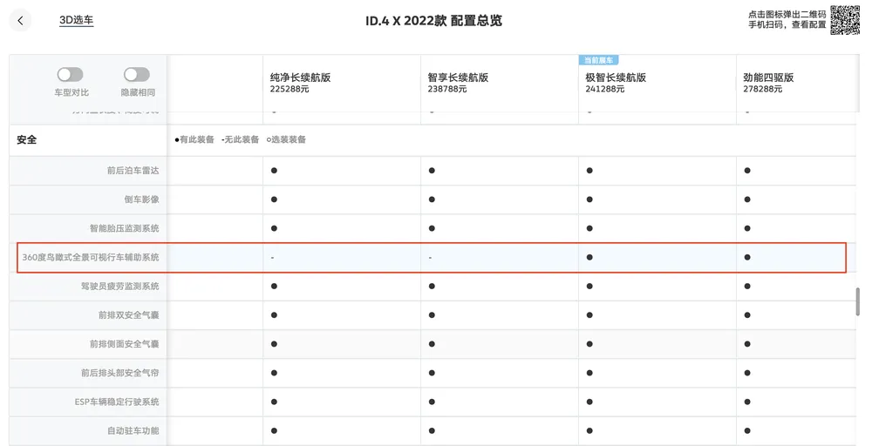Image resolution: width=872 pixels, height=446 pixels.
Task: Click the ESP车辆稳定行驶系统 row label
Action: [117, 402]
